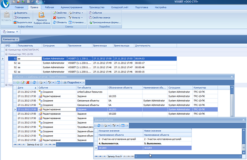Image resolution: width=247 pixels, height=160 pixels.
Task: Open print dropdown arrow in События window toolbar
Action: tap(44, 82)
